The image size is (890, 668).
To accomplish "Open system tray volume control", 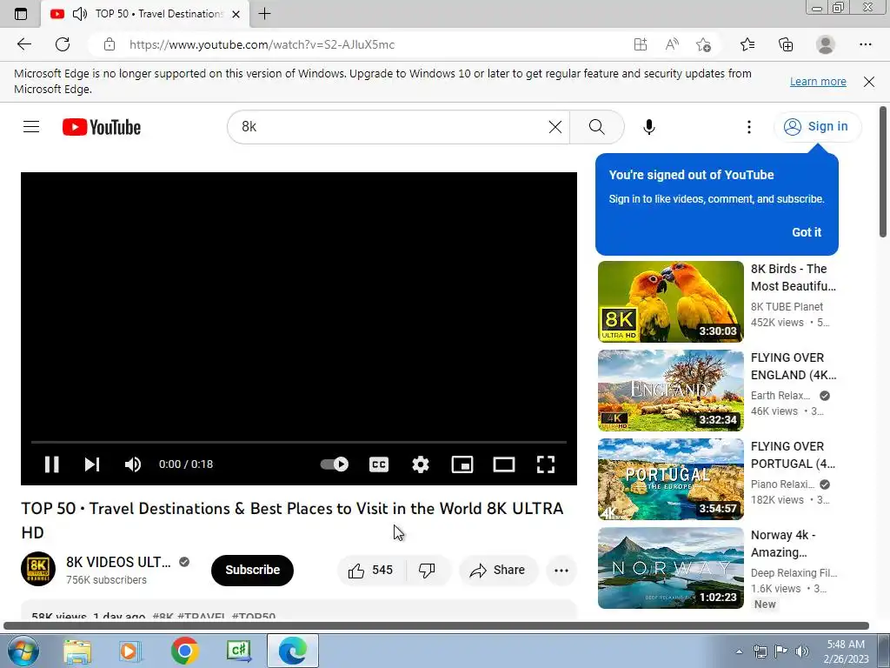I will point(802,651).
